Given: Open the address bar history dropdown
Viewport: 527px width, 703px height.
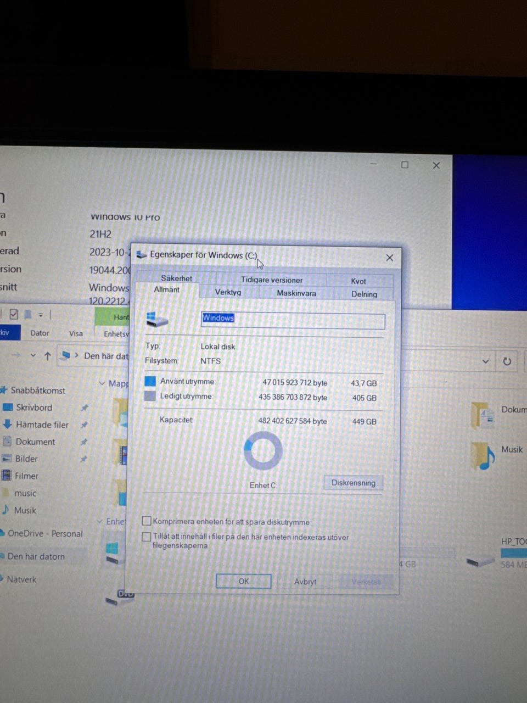Looking at the screenshot, I should click(485, 361).
